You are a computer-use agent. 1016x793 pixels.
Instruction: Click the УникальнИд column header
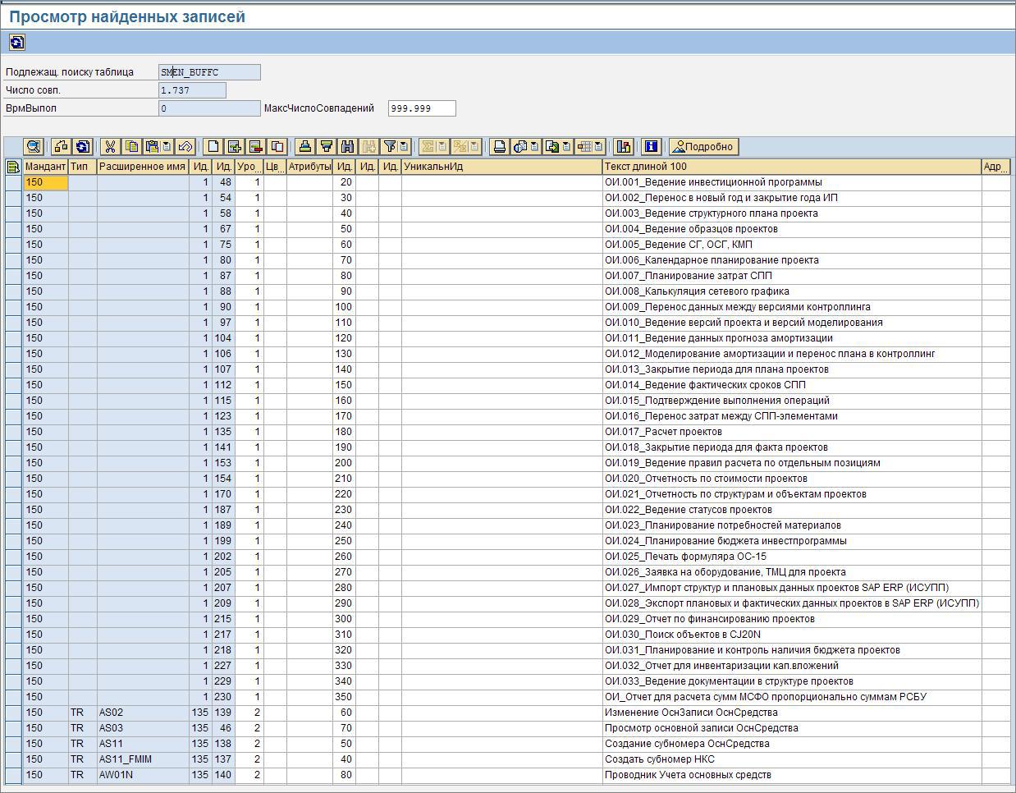click(501, 167)
